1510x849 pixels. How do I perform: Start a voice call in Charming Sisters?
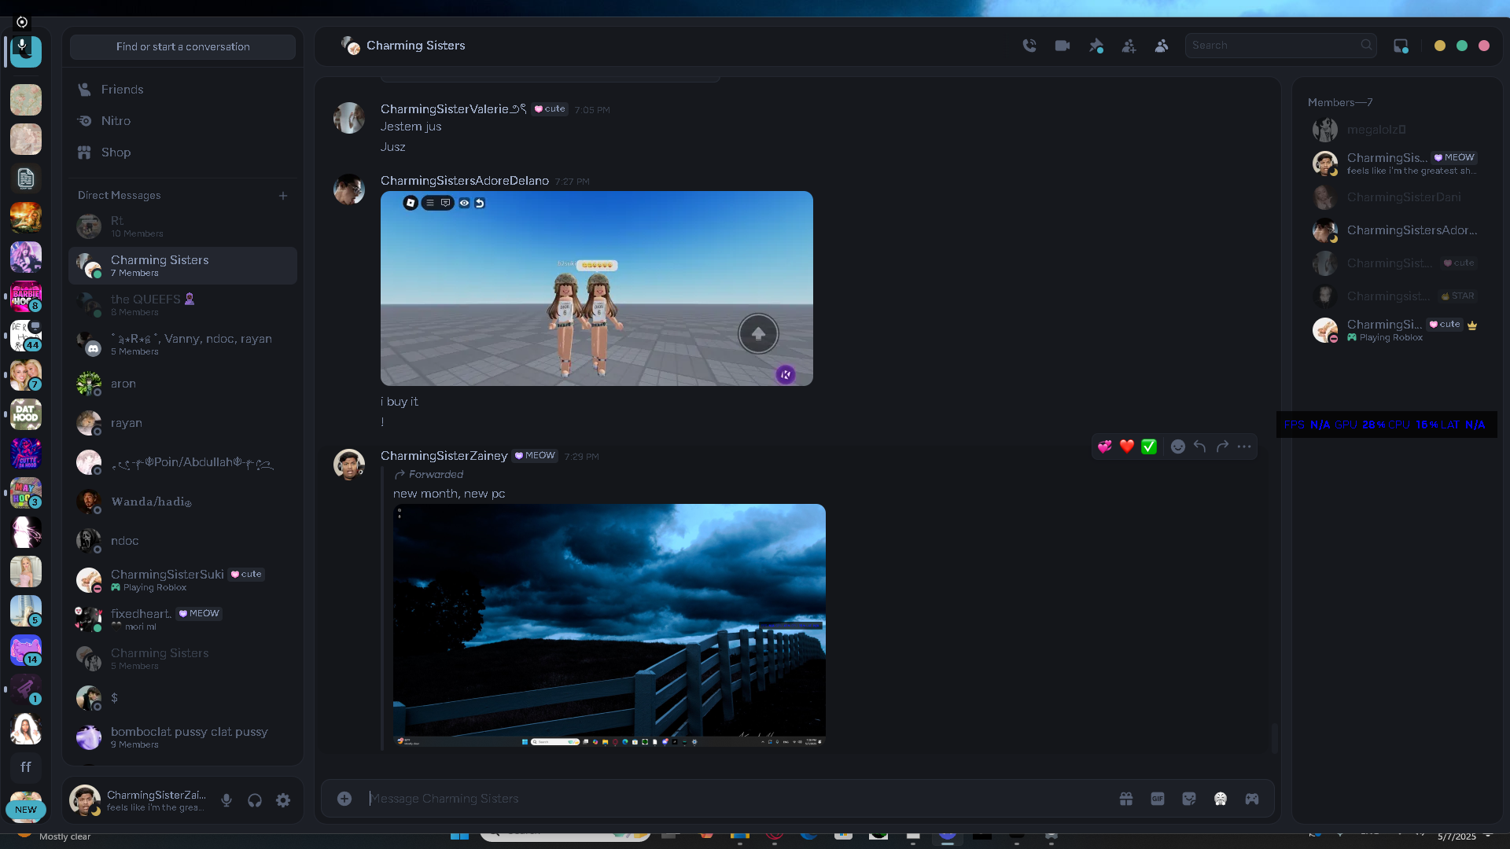1029,46
